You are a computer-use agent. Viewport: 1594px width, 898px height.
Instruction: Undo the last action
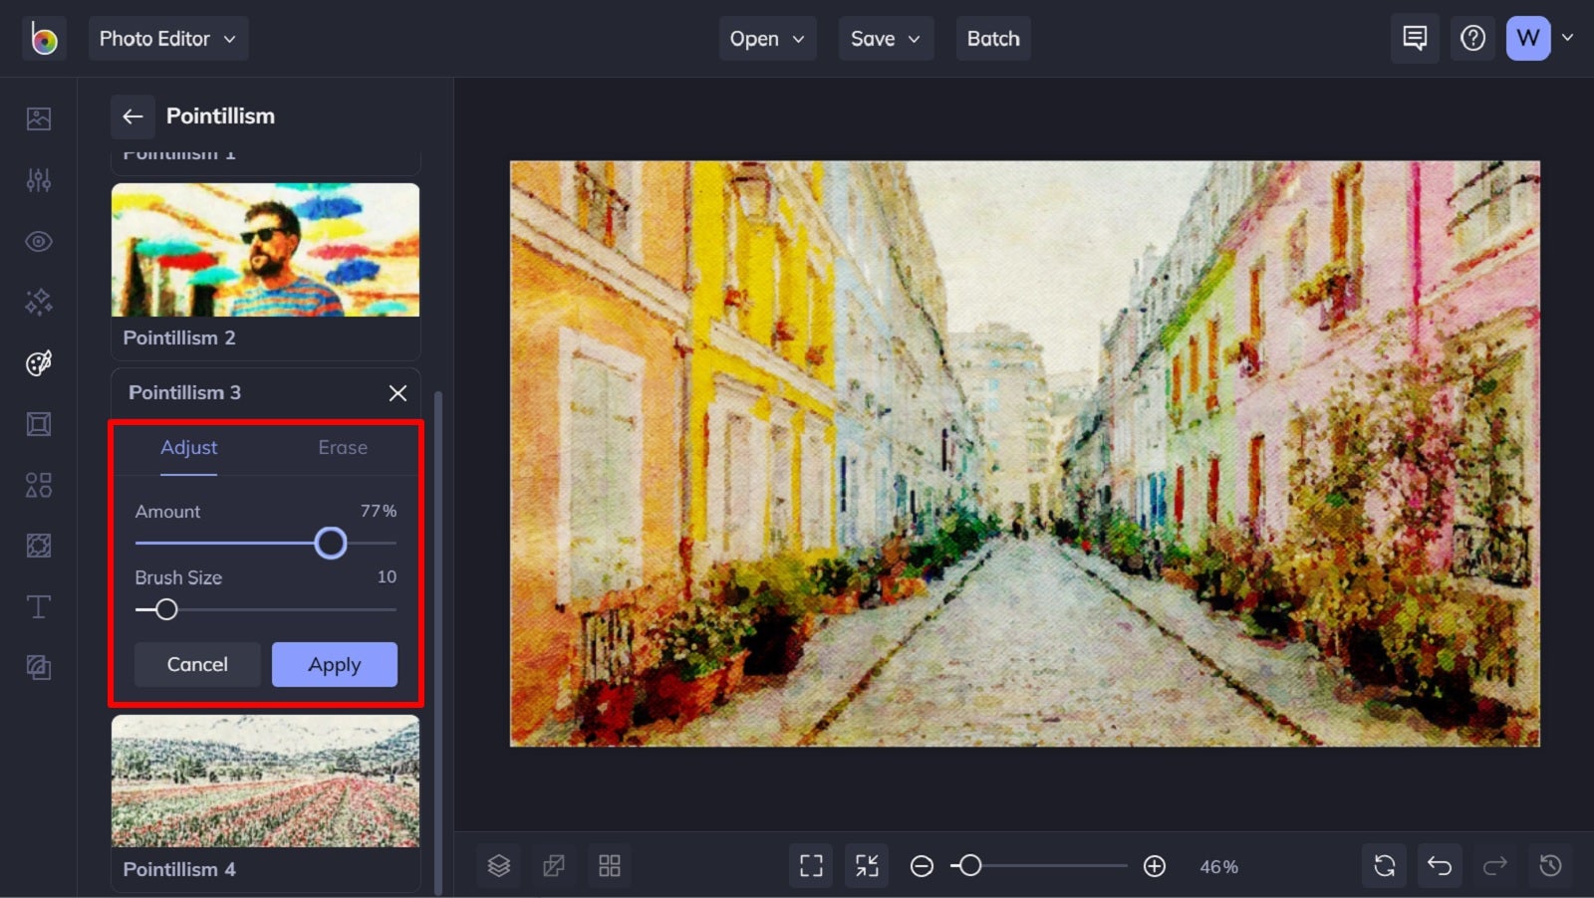coord(1439,865)
